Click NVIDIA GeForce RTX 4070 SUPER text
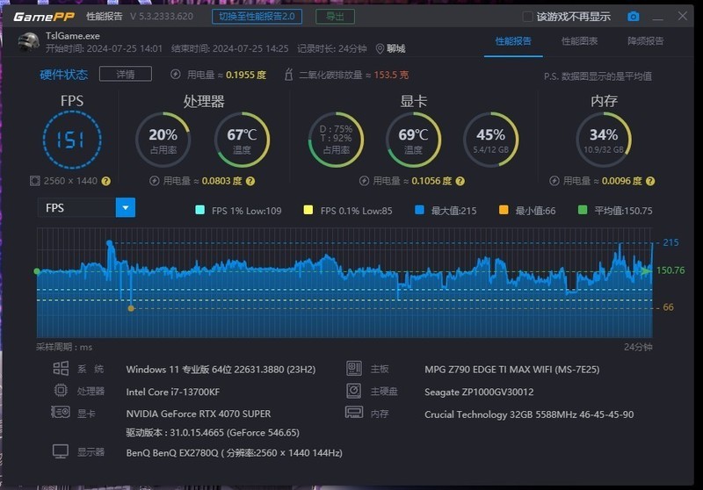The height and width of the screenshot is (490, 703). (x=199, y=414)
